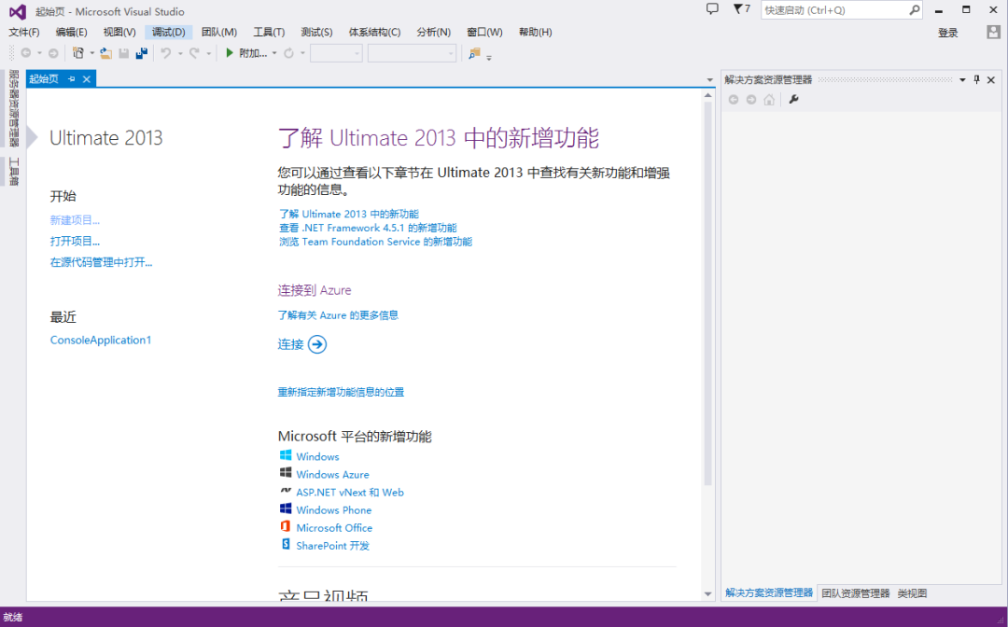The height and width of the screenshot is (627, 1008).
Task: Click the navigate forward toolbar arrow
Action: [x=53, y=53]
